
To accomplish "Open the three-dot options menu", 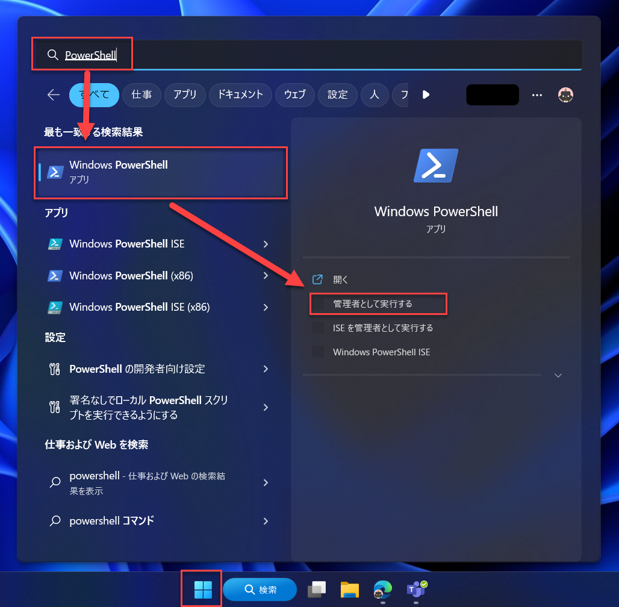I will point(537,95).
